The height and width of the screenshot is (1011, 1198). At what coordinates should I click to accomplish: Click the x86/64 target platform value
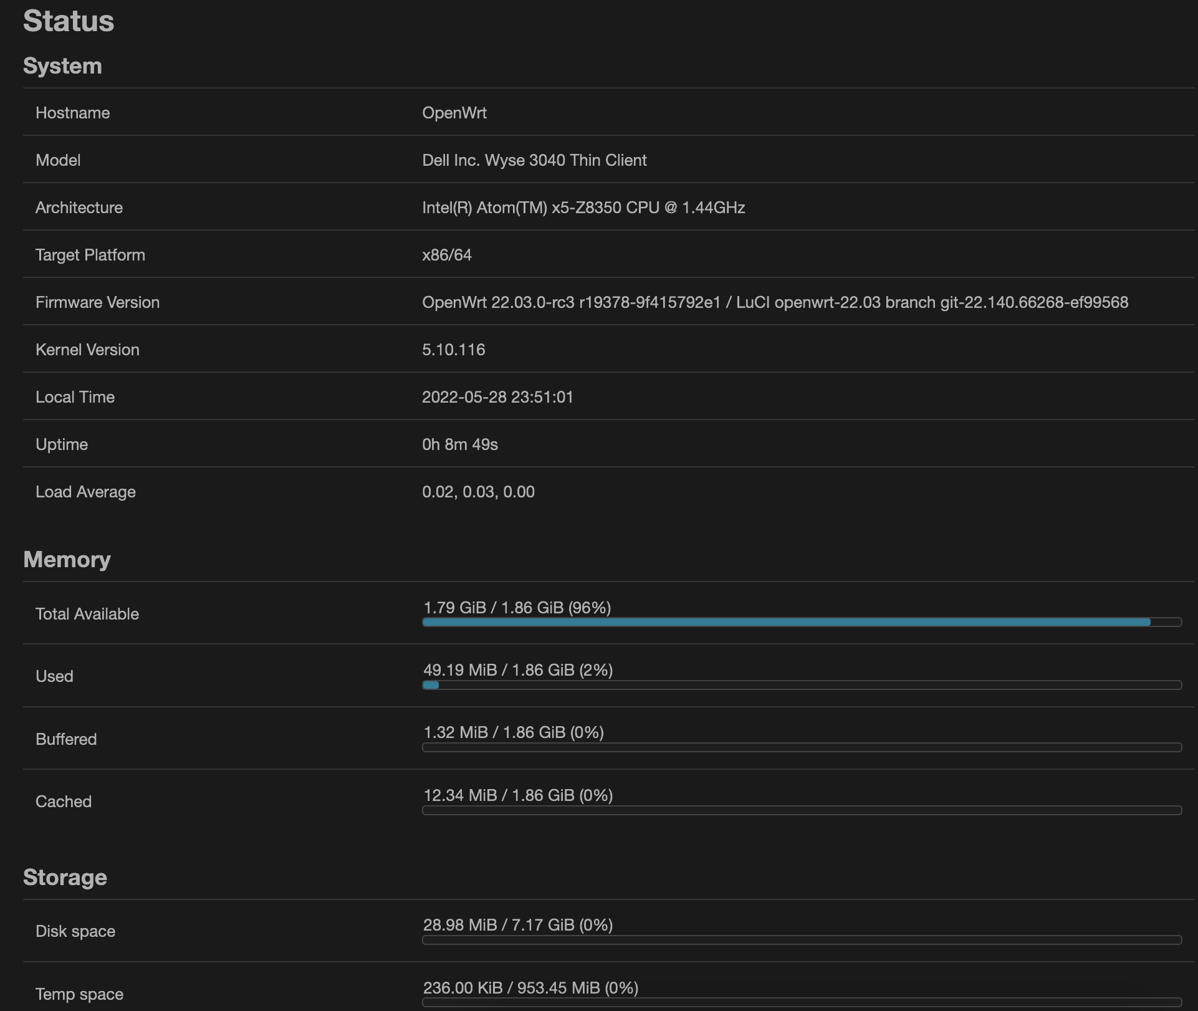point(447,255)
